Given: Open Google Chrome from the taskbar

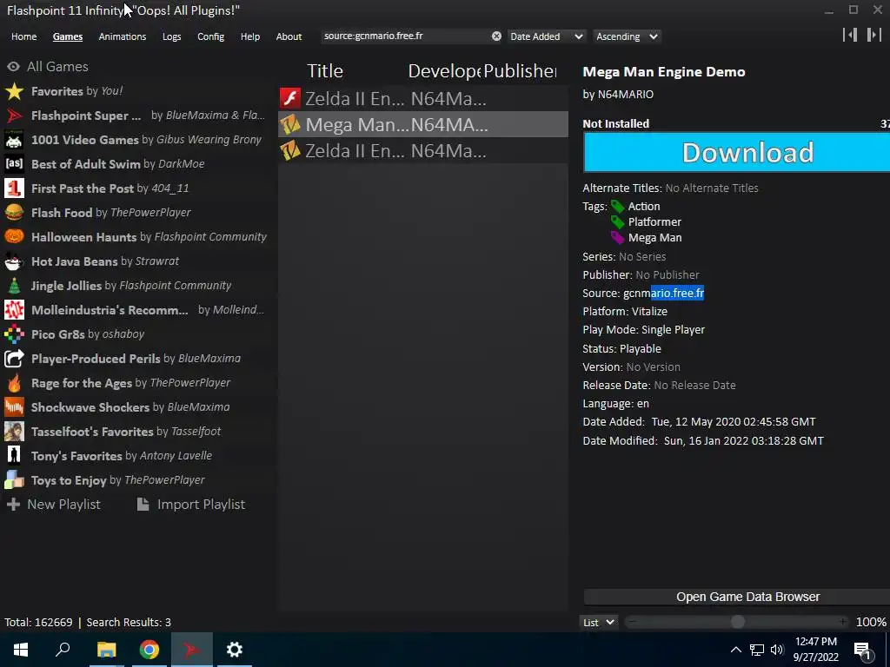Looking at the screenshot, I should [149, 650].
